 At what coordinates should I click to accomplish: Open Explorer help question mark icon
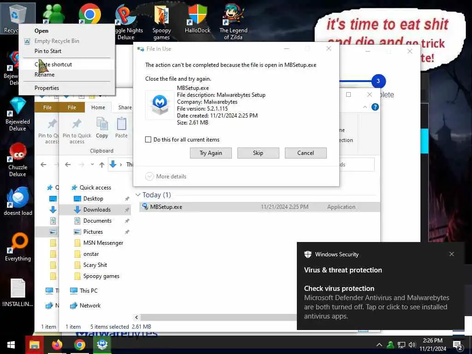click(375, 107)
